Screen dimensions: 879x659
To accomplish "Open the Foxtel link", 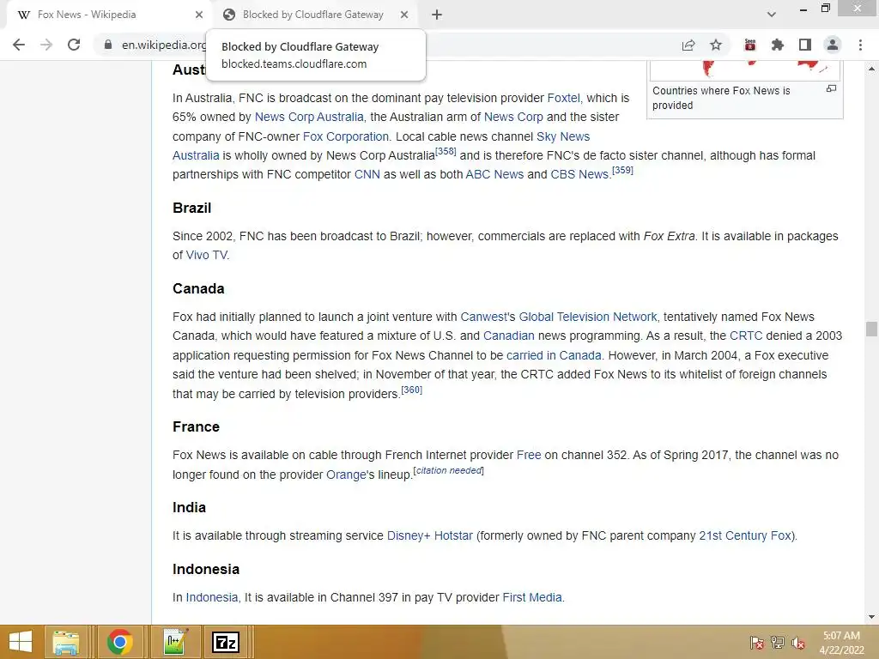I will [563, 98].
